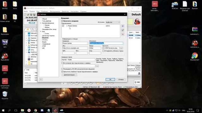
Task: Select the search tab of the RadioBOSS file browser
Action: coord(33,29)
